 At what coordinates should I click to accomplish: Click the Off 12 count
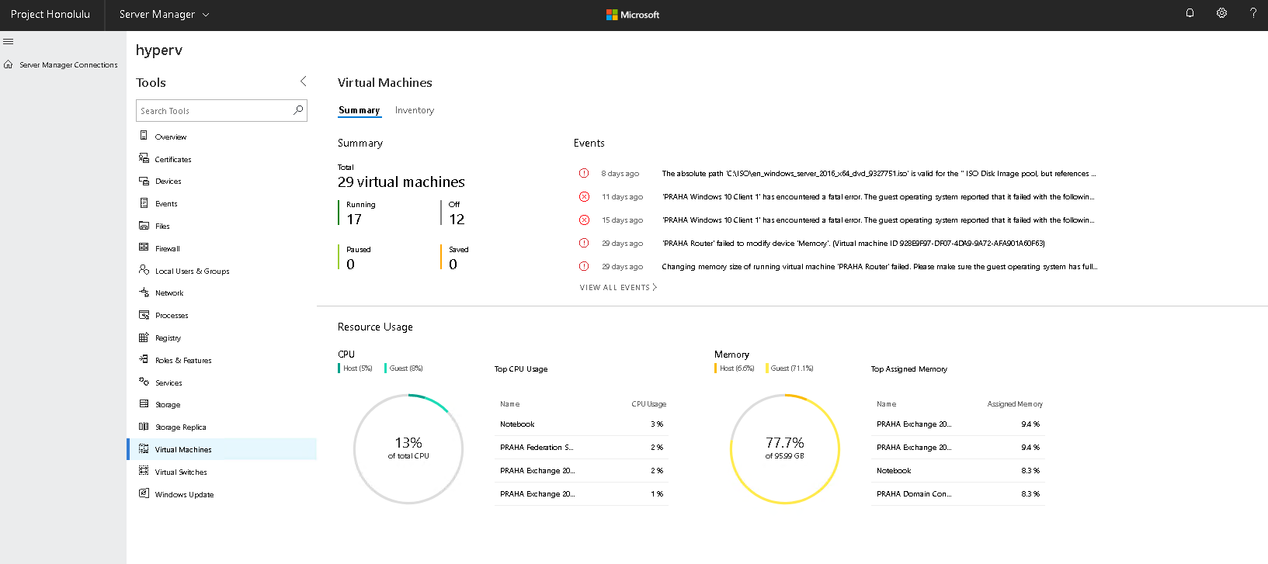(x=453, y=213)
